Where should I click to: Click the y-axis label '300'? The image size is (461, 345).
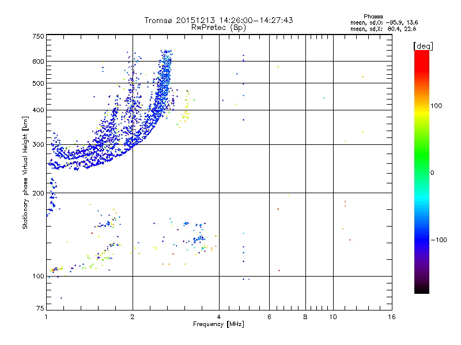pos(38,145)
